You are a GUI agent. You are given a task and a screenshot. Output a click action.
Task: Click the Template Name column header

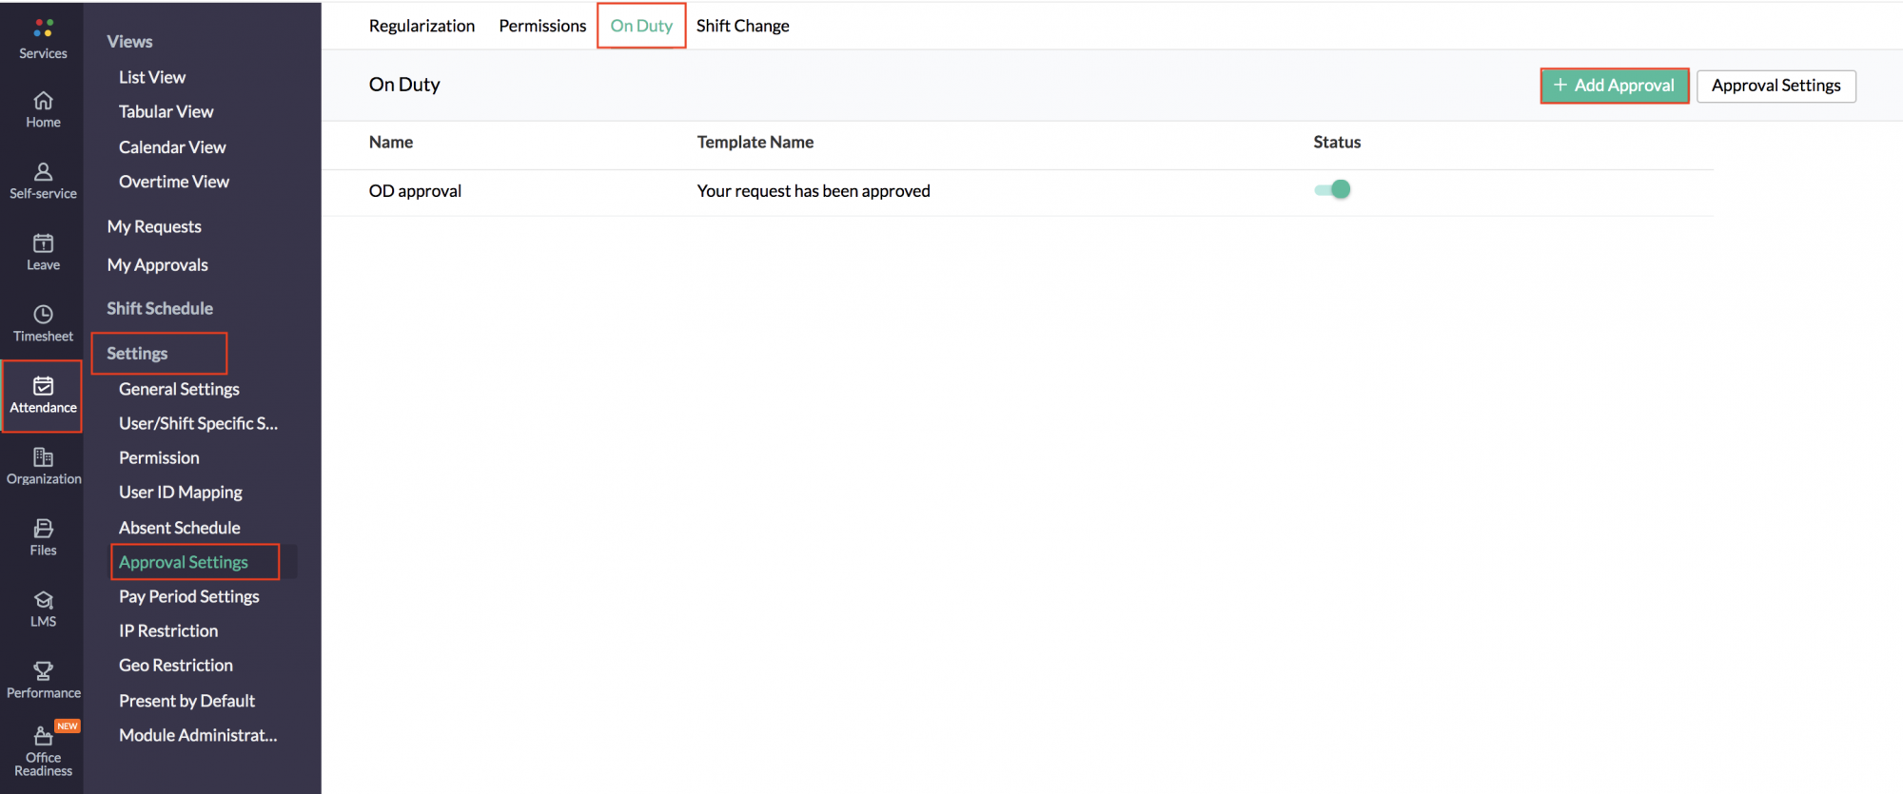point(755,142)
